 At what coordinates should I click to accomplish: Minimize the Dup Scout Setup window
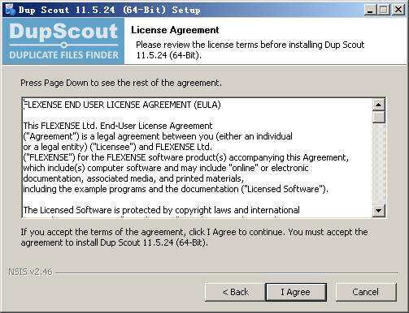[x=371, y=10]
